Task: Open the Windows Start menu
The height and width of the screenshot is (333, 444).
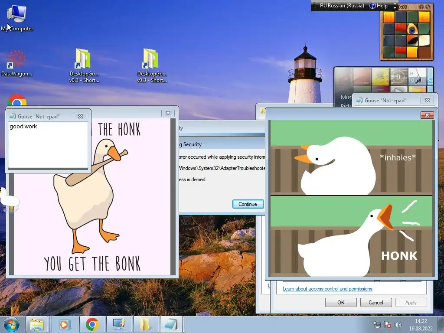Action: [11, 324]
